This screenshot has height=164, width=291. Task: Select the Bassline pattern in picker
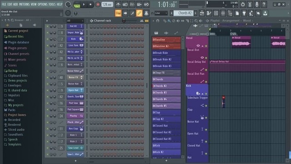click(x=166, y=40)
